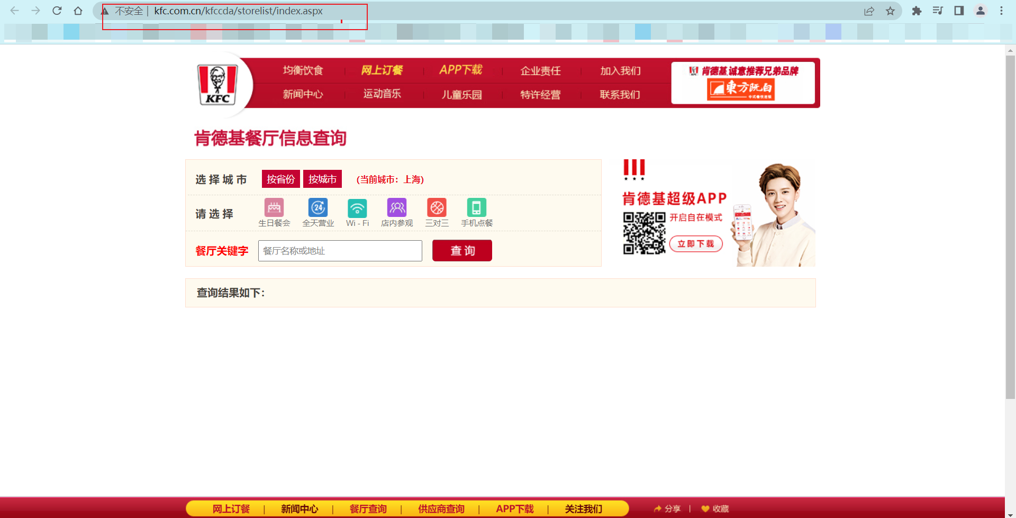
Task: Filter by Wi-Fi icon
Action: tap(357, 207)
